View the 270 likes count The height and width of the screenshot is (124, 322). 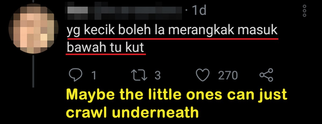pos(228,76)
